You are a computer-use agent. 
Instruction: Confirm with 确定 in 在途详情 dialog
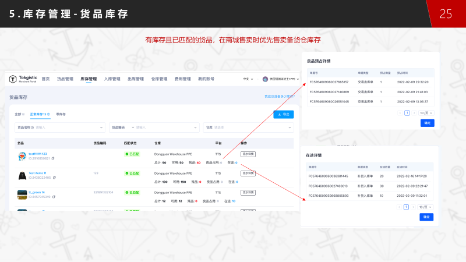point(426,217)
